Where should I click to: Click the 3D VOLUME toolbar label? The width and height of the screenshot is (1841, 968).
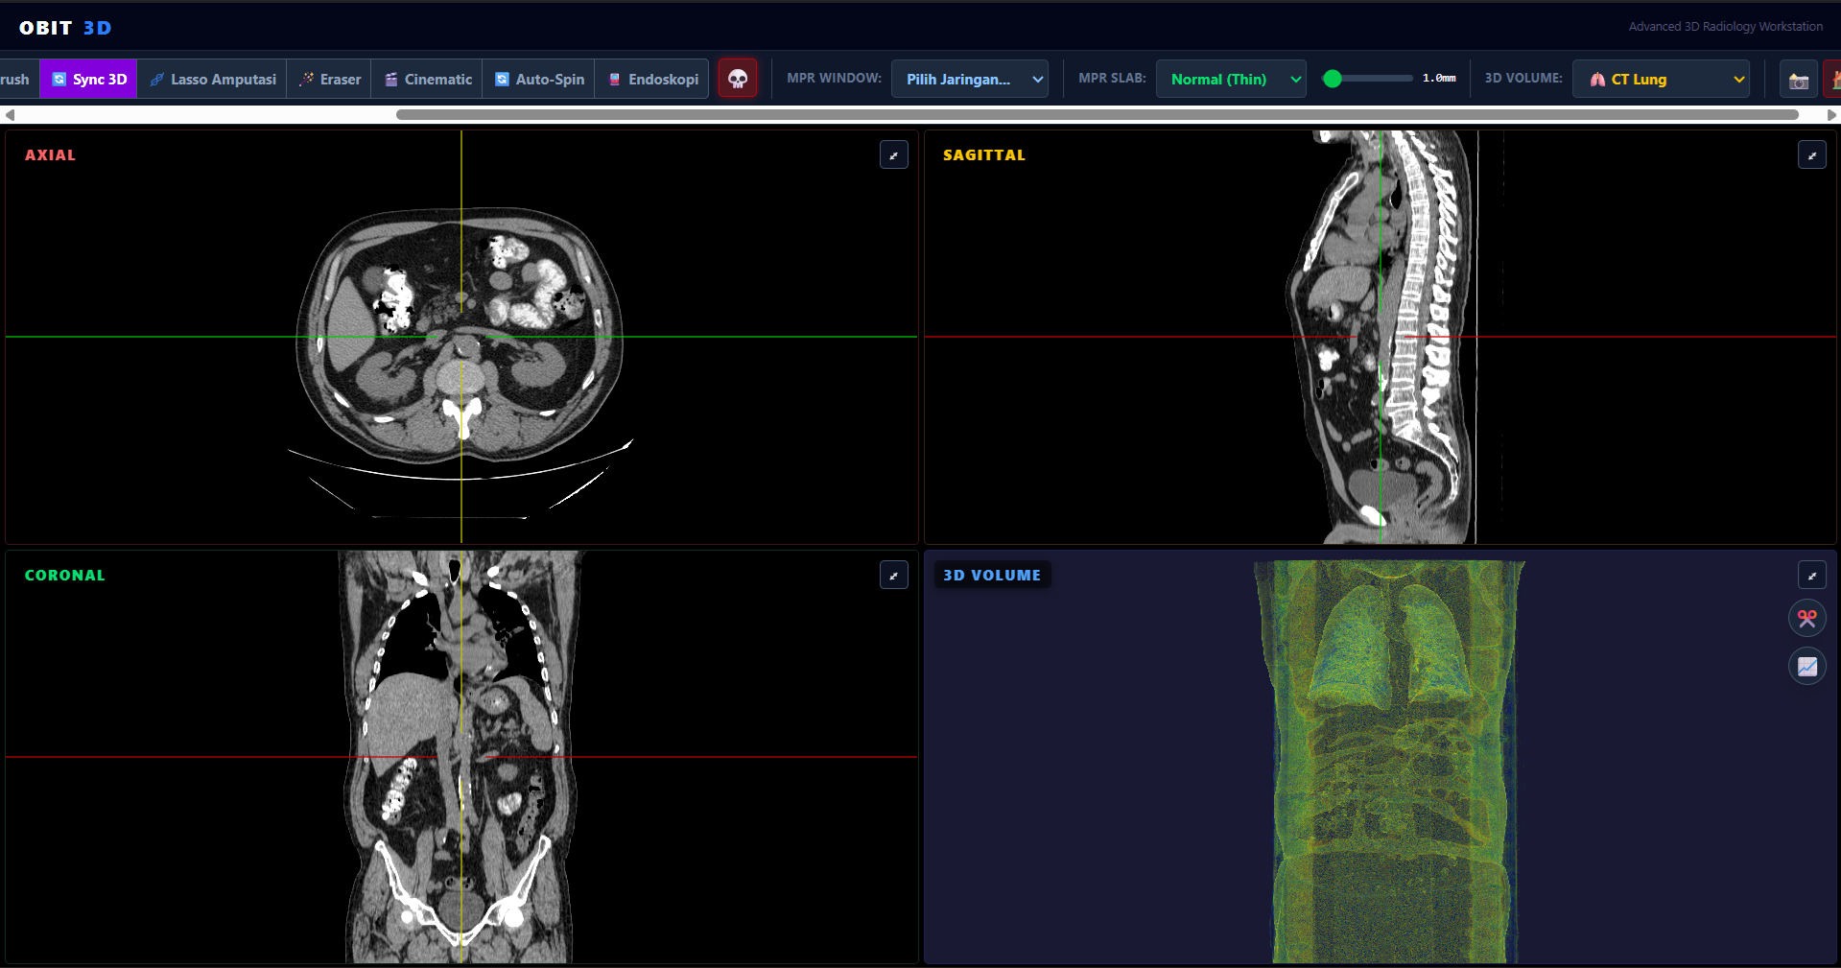click(1523, 78)
